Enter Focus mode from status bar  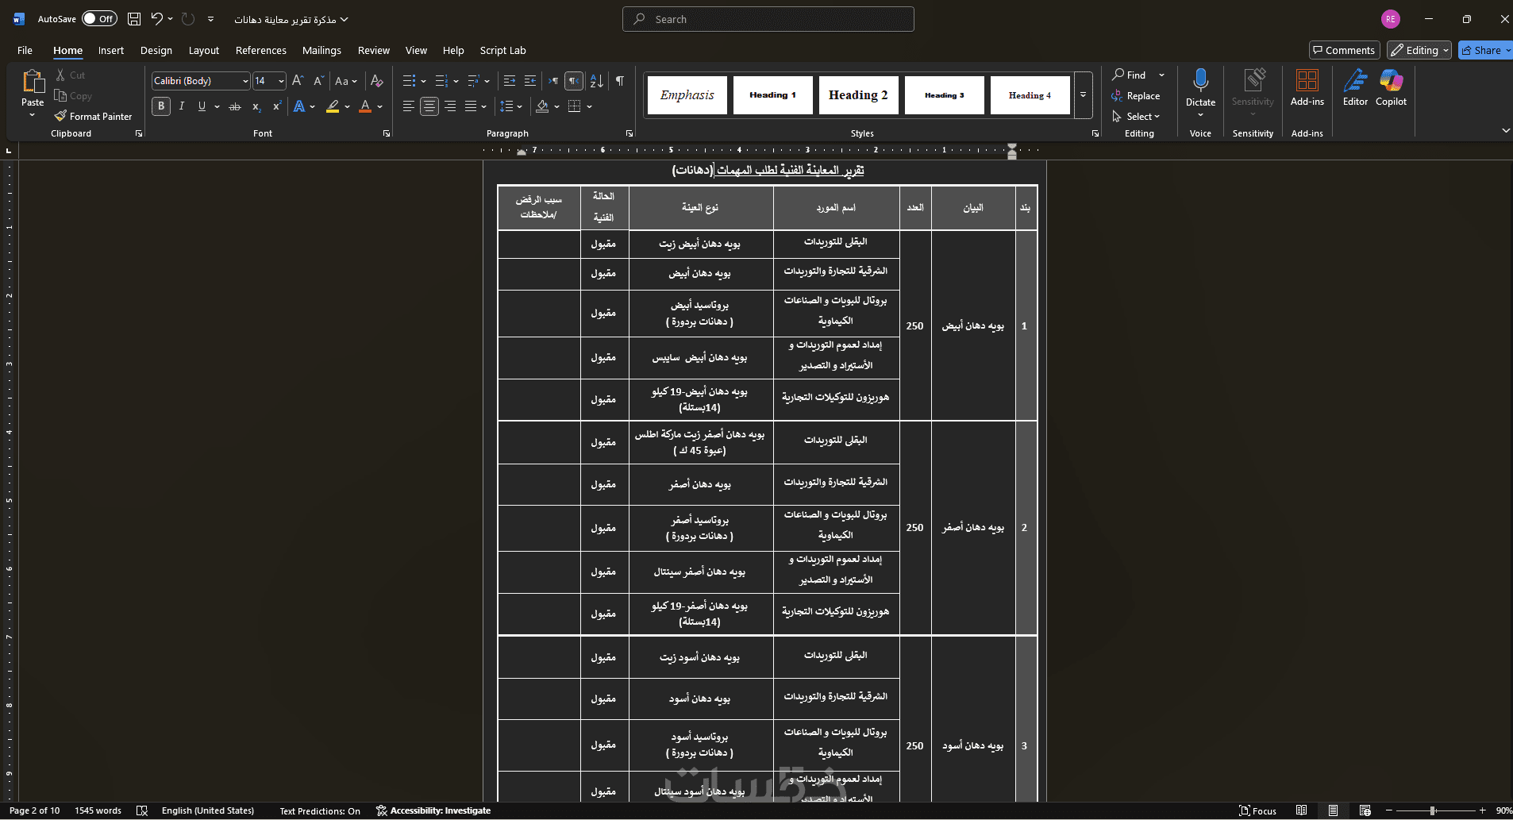tap(1258, 810)
